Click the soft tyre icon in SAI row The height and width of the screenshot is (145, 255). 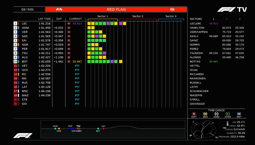point(69,40)
